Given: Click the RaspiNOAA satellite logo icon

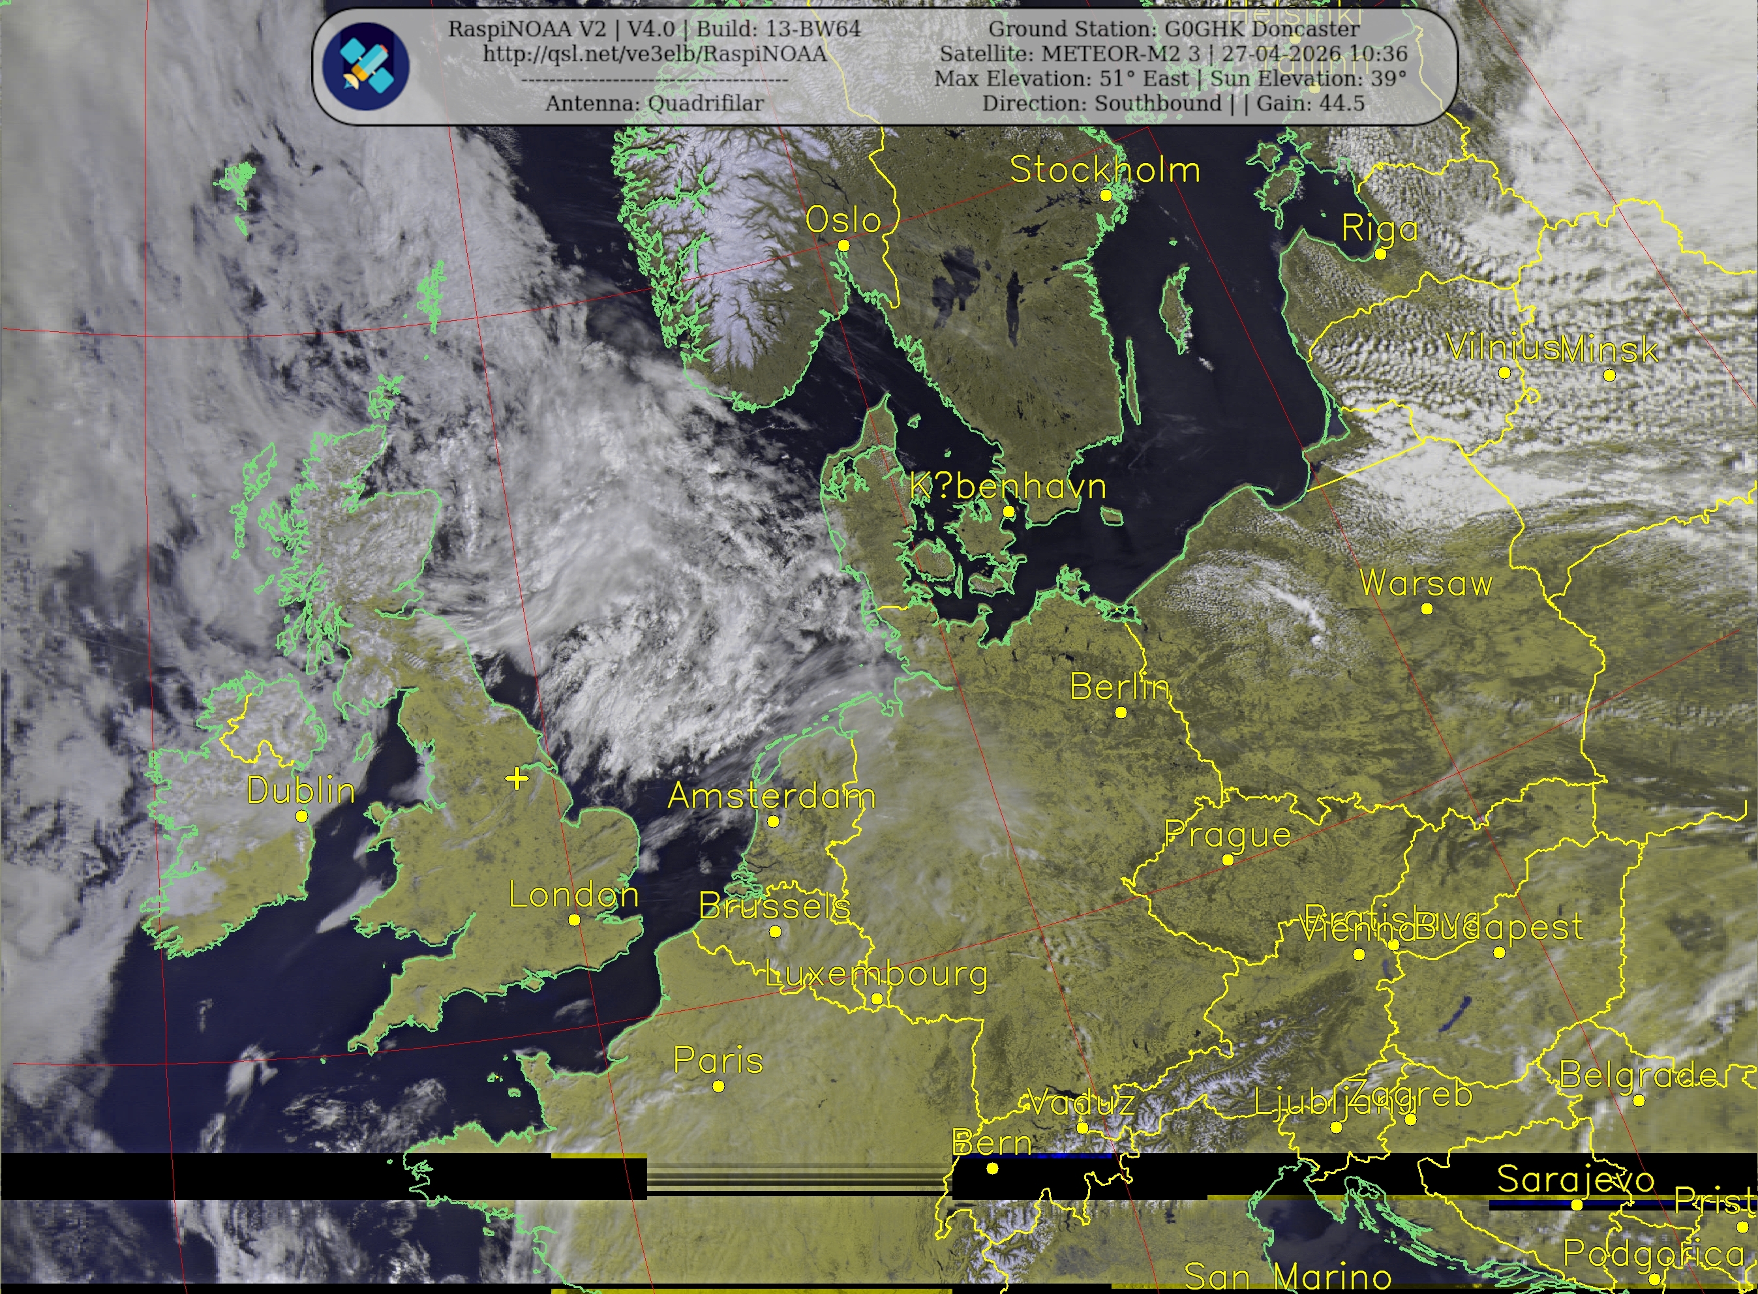Looking at the screenshot, I should coord(366,66).
